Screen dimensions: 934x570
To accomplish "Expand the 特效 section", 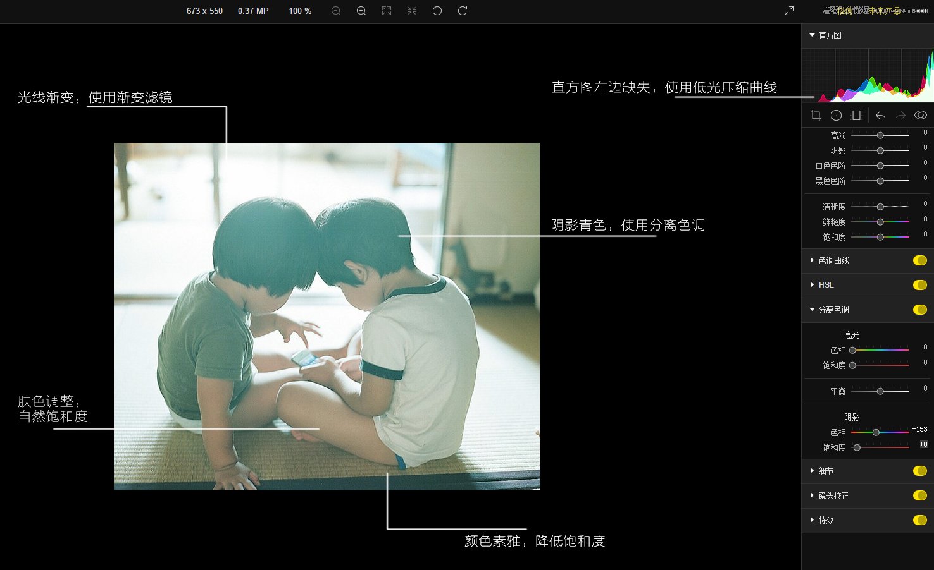I will [813, 520].
